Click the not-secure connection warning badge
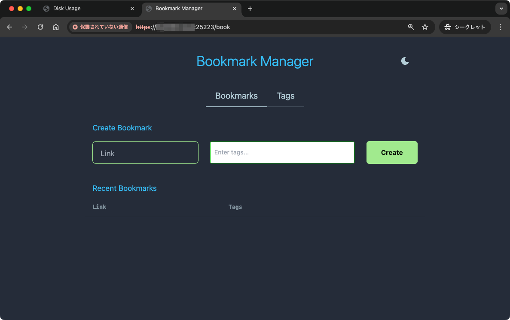The width and height of the screenshot is (510, 320). tap(101, 27)
